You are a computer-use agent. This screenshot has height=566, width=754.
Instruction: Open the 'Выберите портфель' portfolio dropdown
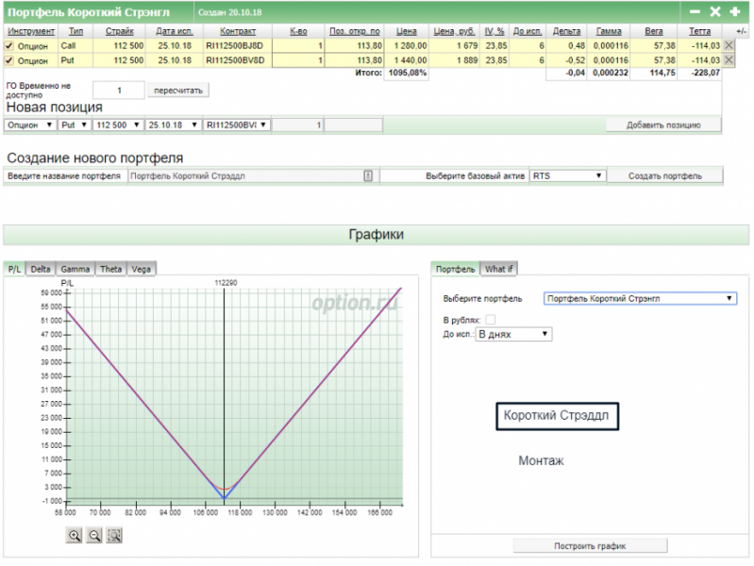tap(640, 299)
